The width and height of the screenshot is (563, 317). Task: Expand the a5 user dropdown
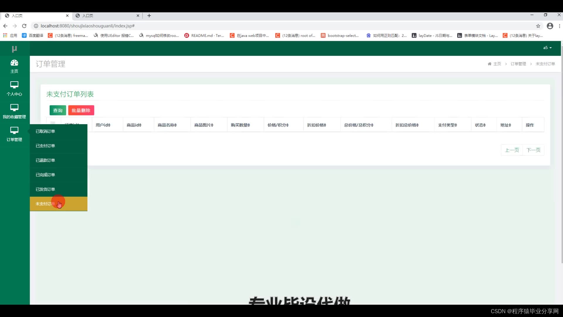point(547,48)
